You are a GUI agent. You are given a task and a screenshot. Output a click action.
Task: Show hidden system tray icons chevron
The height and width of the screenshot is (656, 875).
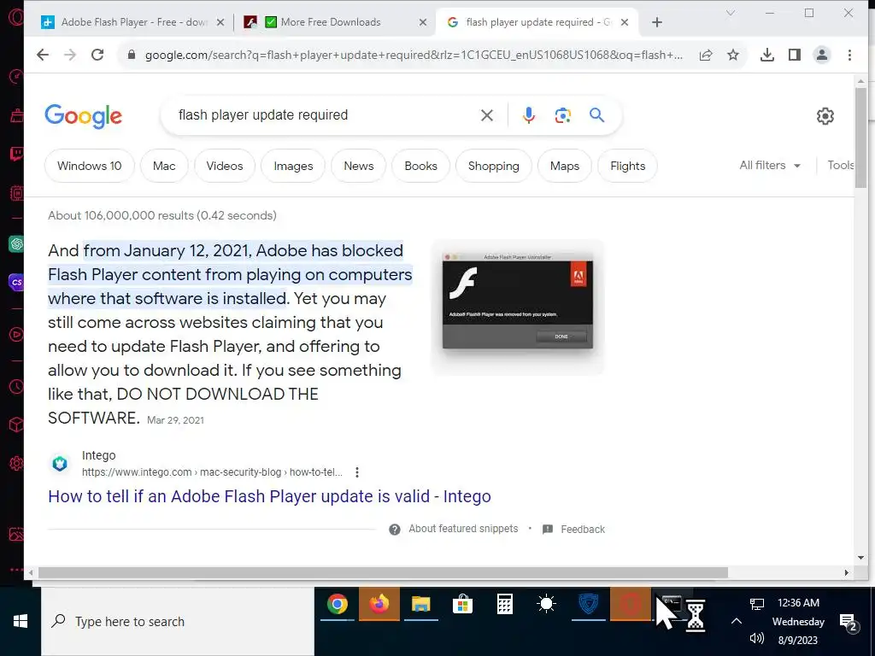[736, 621]
